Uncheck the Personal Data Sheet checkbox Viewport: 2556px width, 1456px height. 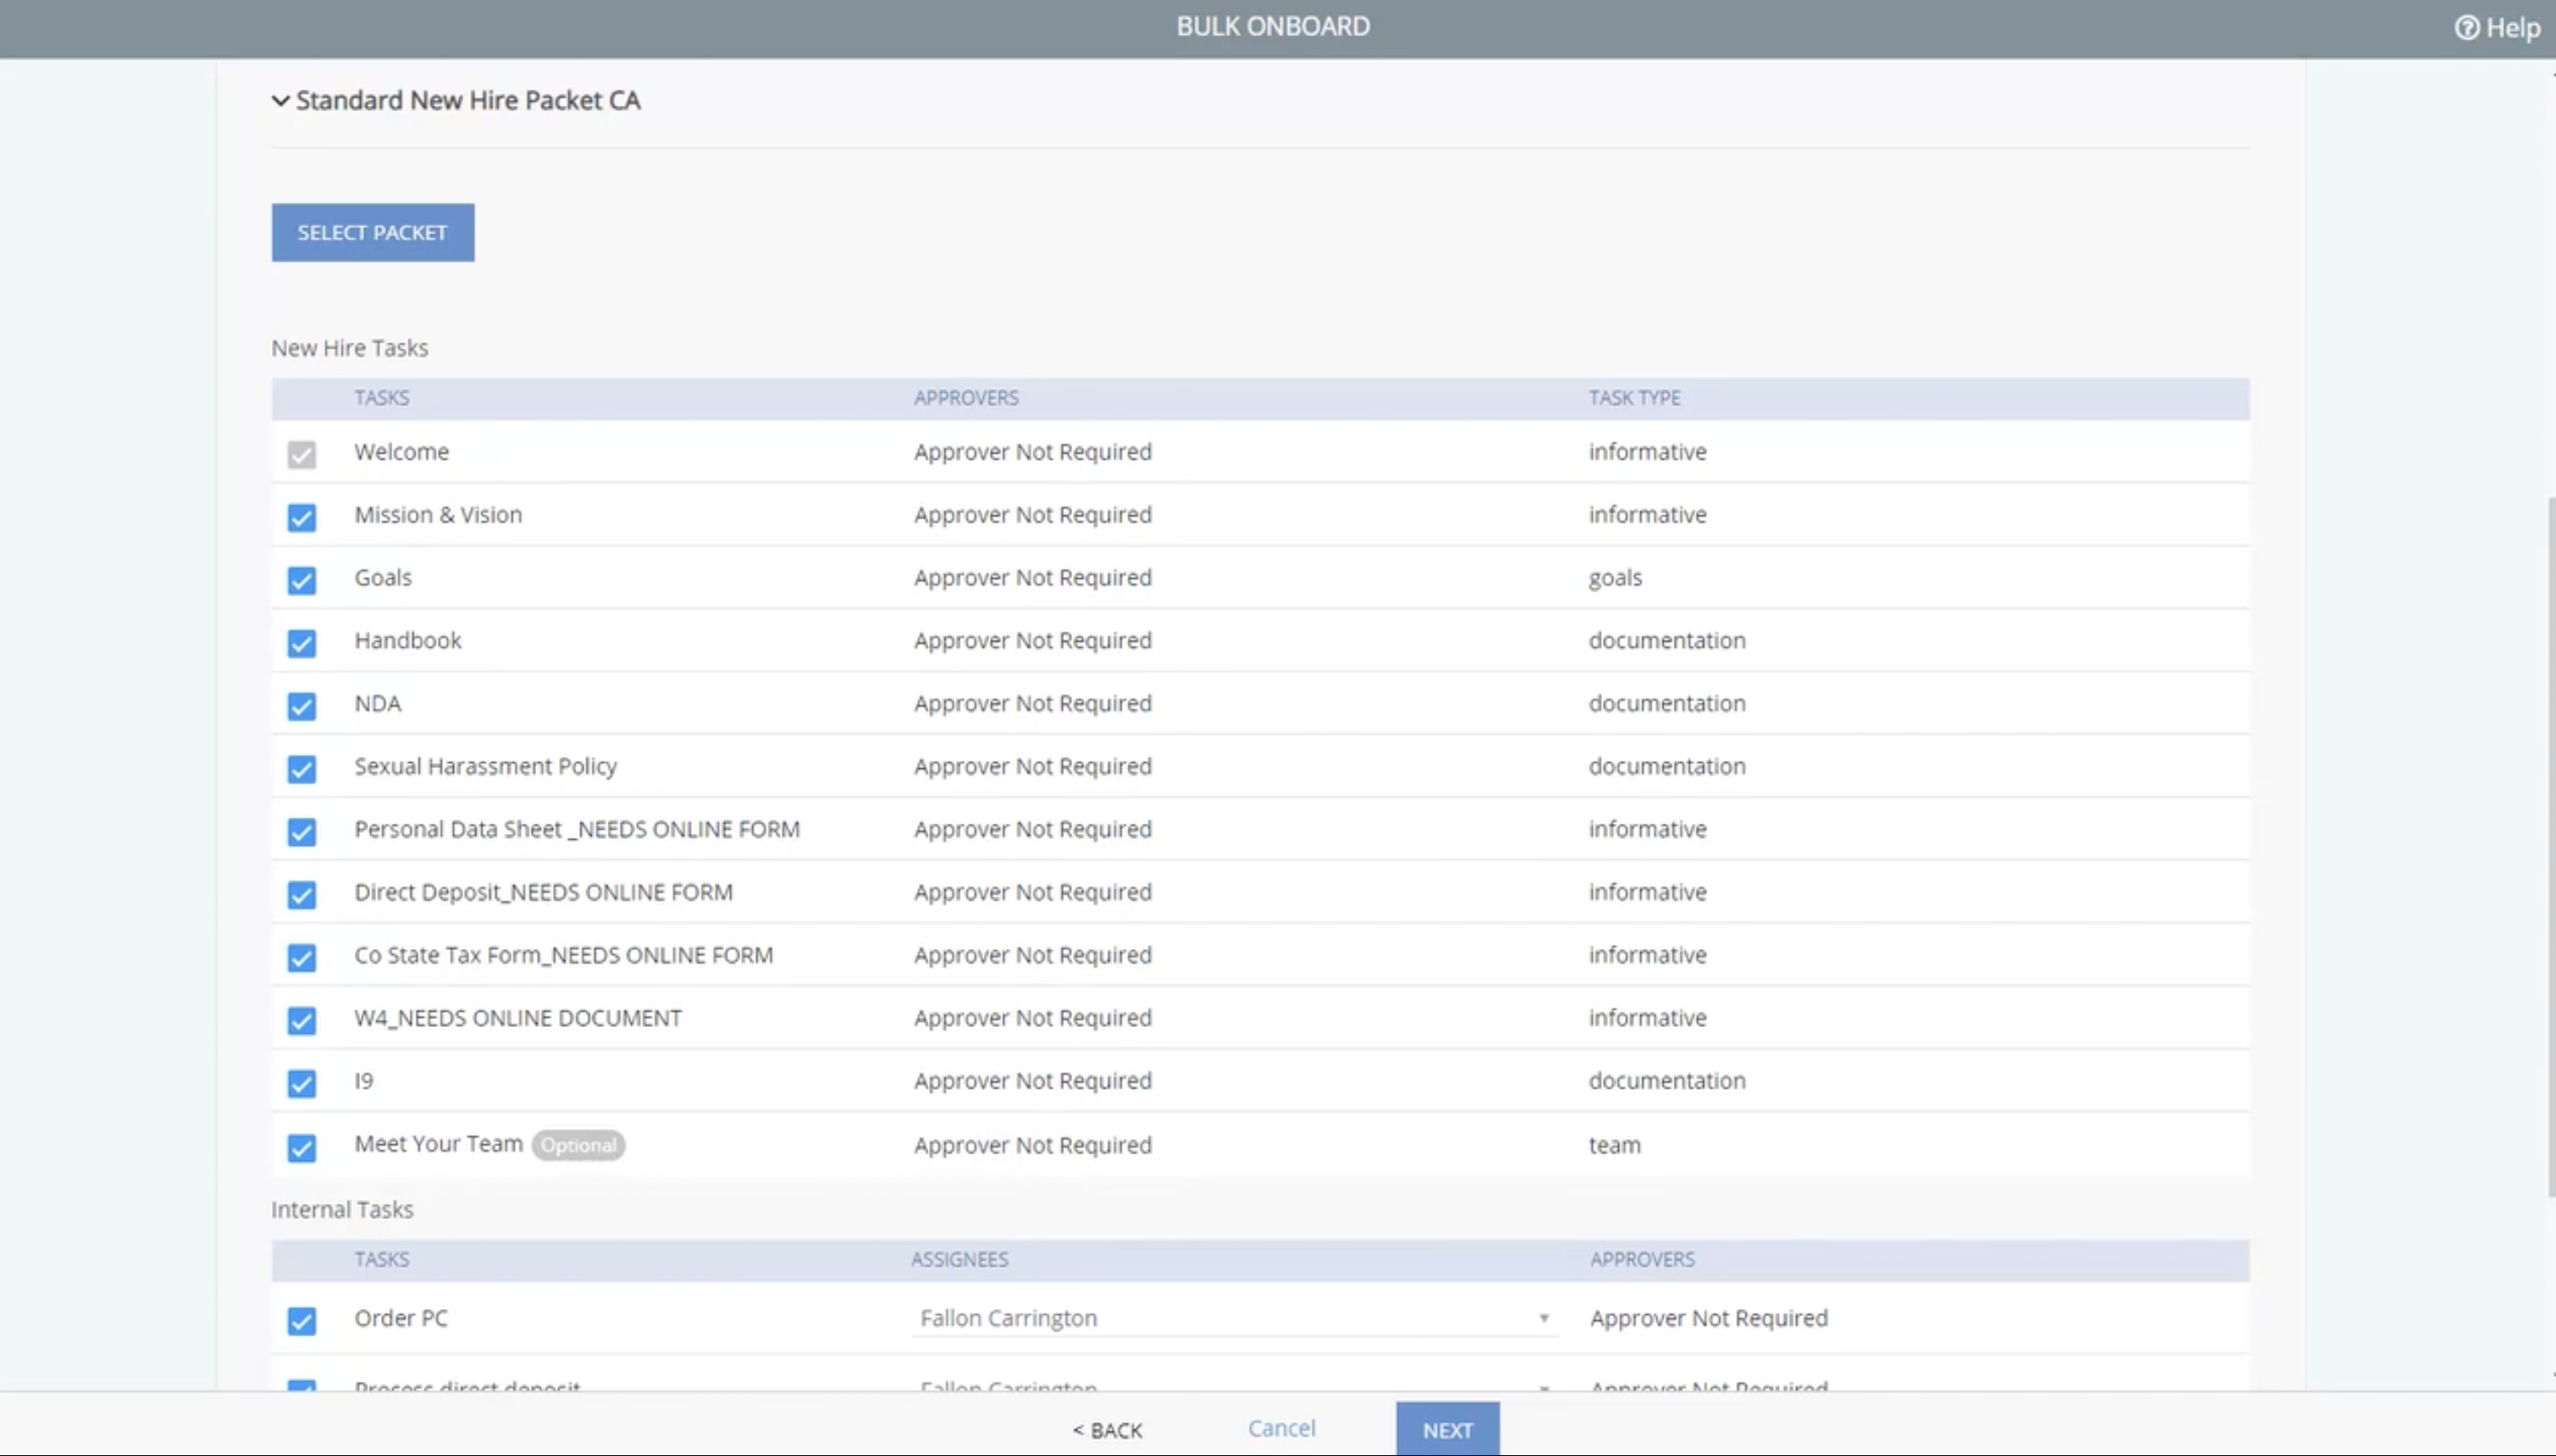(x=301, y=832)
